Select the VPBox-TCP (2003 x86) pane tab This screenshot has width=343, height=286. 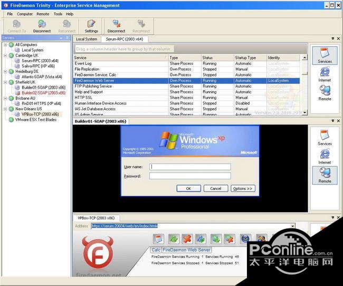click(96, 218)
